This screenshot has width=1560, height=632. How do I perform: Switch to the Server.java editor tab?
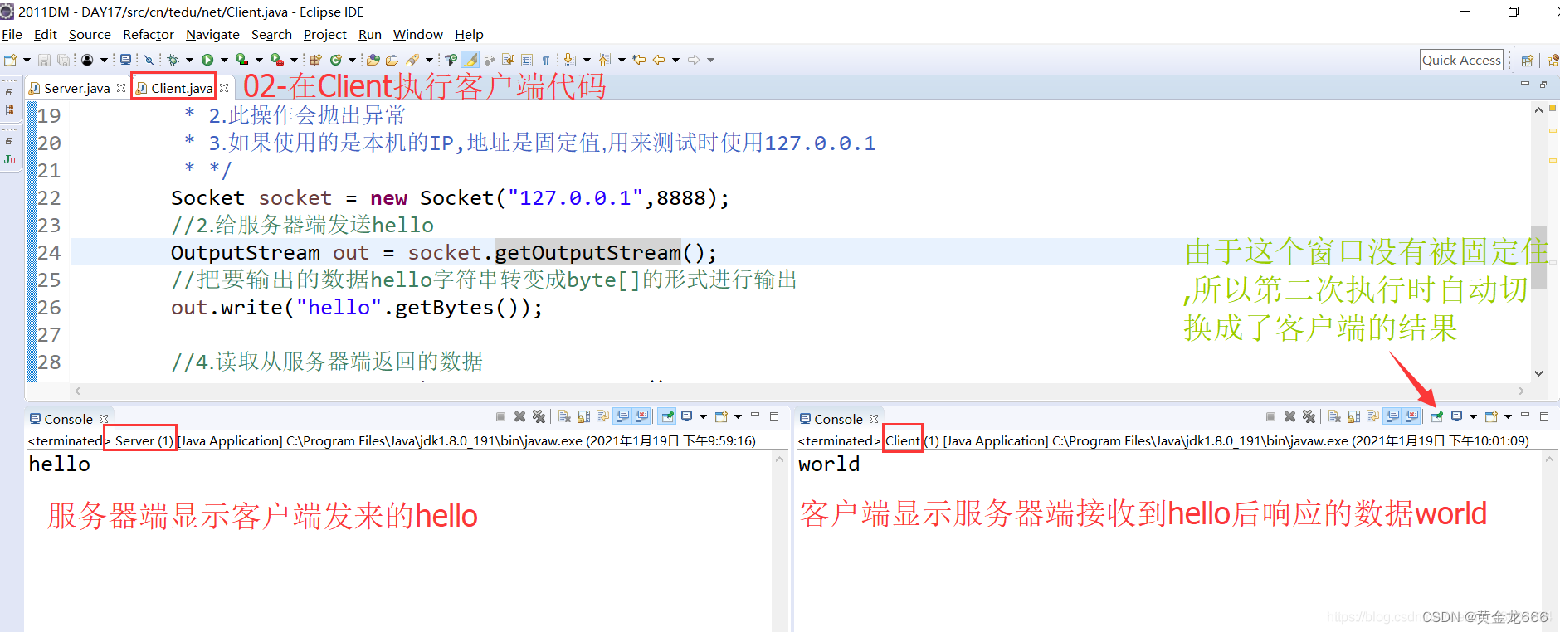(76, 88)
